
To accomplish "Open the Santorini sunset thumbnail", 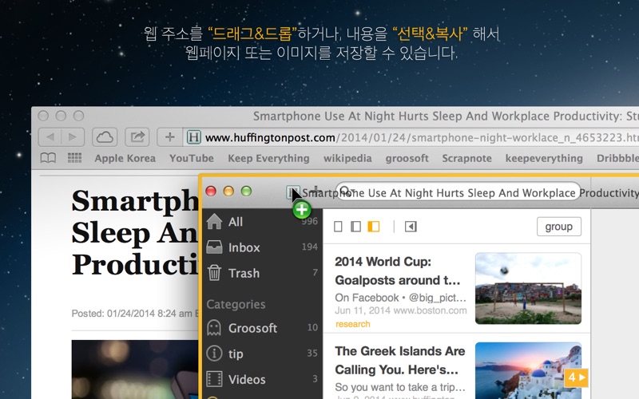I will coord(528,370).
